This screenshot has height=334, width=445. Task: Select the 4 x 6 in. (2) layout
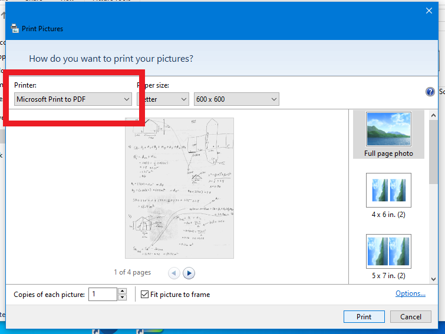(x=388, y=196)
